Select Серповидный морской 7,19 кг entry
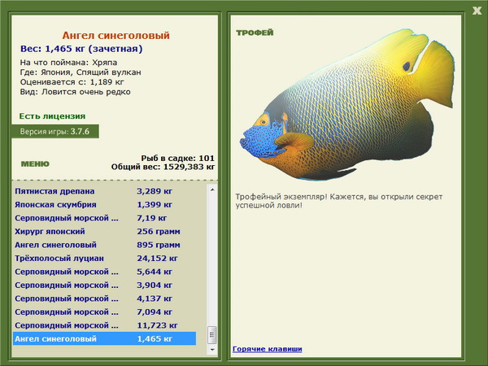The width and height of the screenshot is (488, 366). click(x=105, y=218)
